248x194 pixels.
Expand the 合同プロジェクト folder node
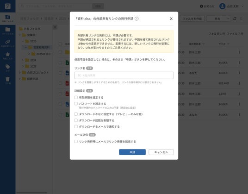pyautogui.click(x=20, y=73)
